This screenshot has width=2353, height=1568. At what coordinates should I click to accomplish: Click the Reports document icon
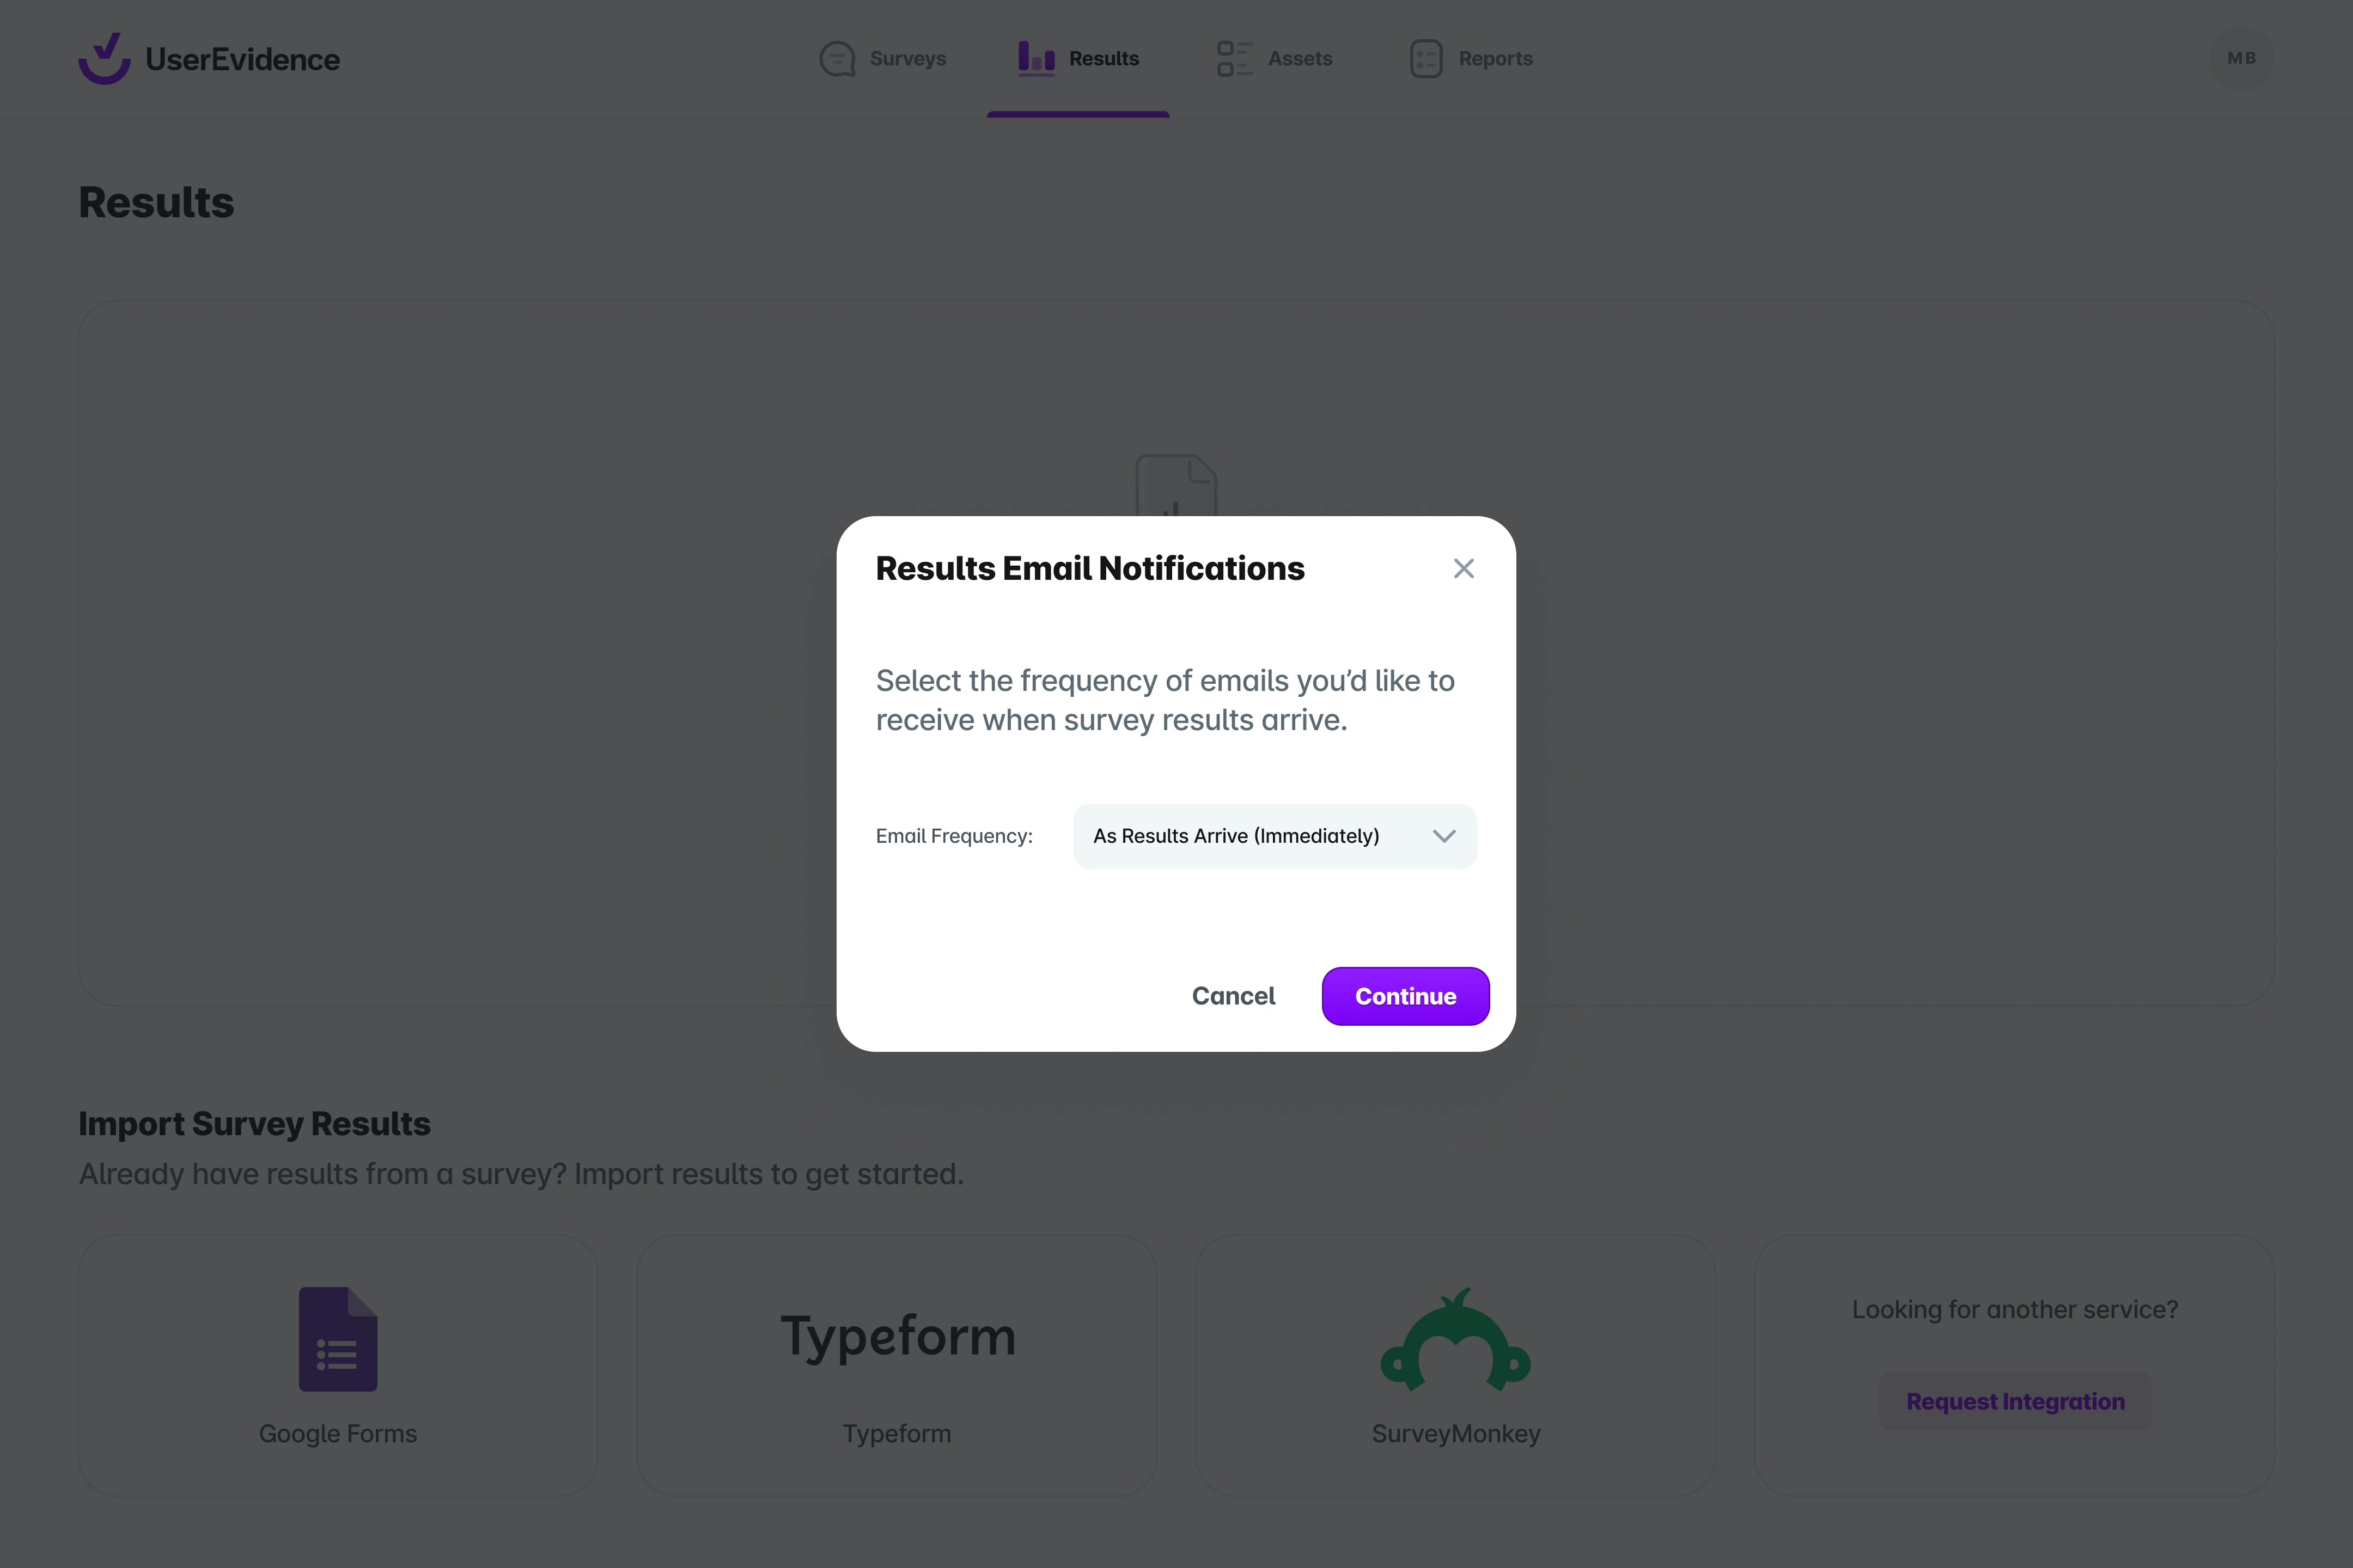1425,59
